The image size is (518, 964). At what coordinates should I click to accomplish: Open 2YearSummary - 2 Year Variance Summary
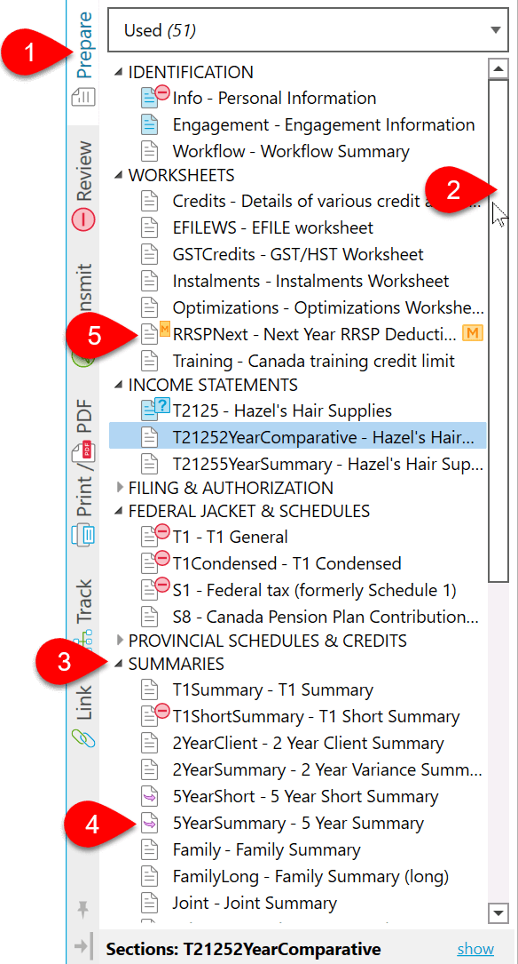coord(327,769)
